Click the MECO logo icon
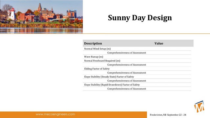Image resolution: width=210 pixels, height=118 pixels. 199,107
